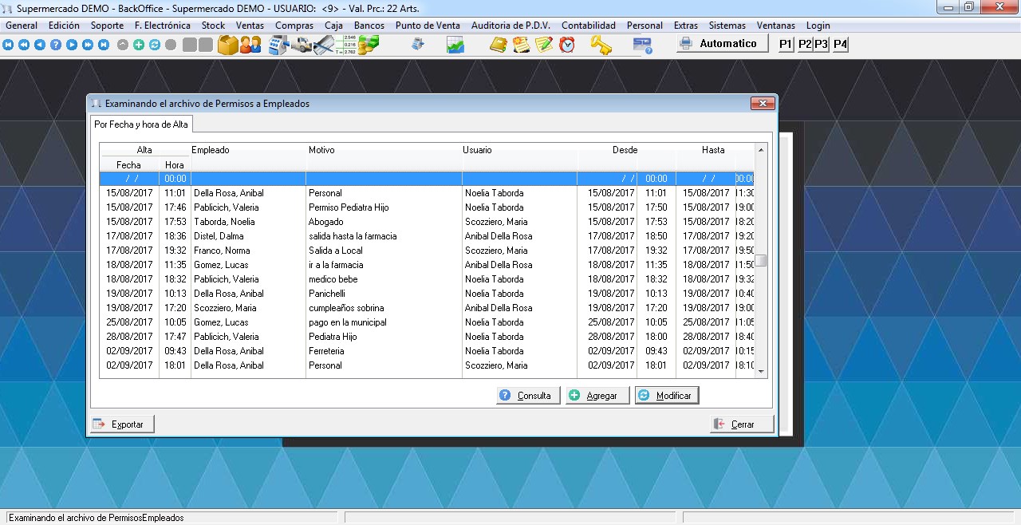1021x525 pixels.
Task: Toggle the P1 button in toolbar
Action: 786,44
